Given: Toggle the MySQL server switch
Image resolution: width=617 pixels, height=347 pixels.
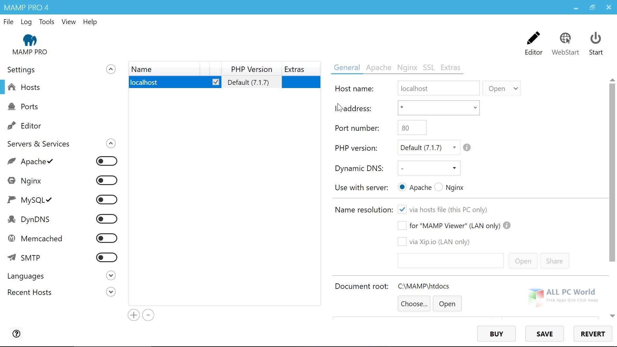Looking at the screenshot, I should tap(106, 200).
